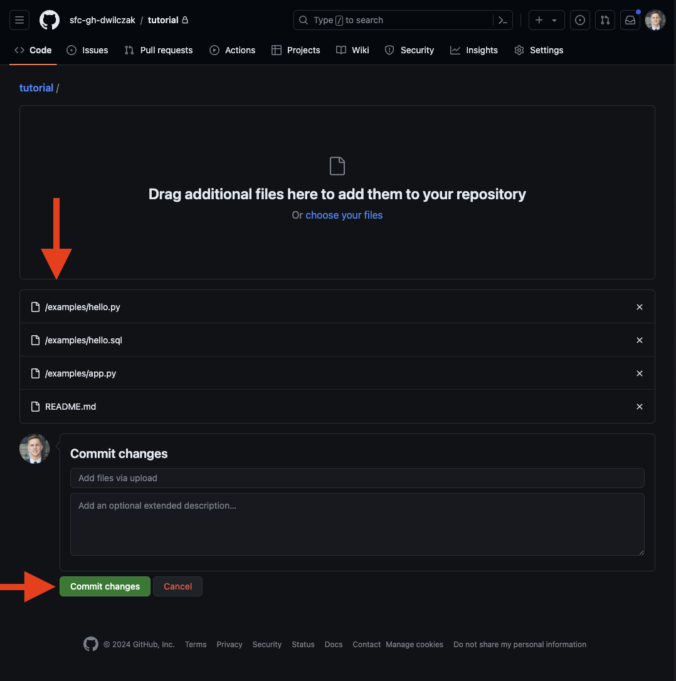
Task: Remove README.md from upload list
Action: point(640,407)
